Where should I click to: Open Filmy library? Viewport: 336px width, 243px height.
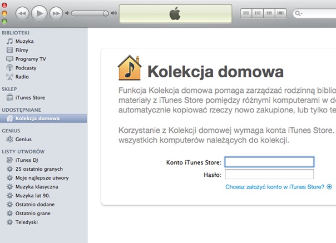pos(22,50)
